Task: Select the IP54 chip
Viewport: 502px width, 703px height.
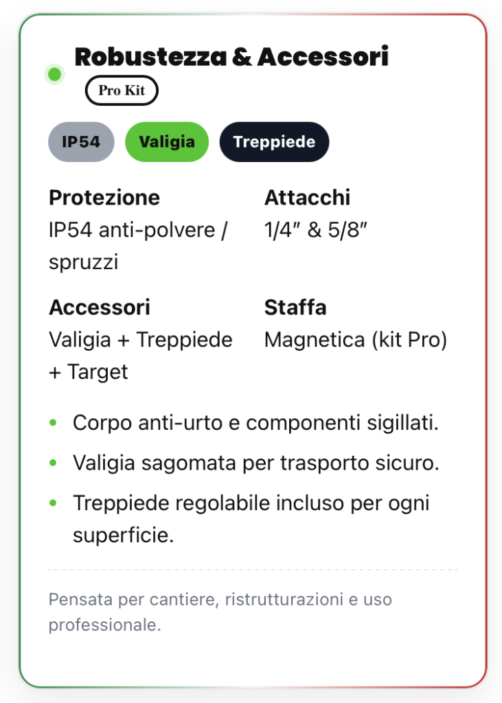Action: click(x=81, y=142)
